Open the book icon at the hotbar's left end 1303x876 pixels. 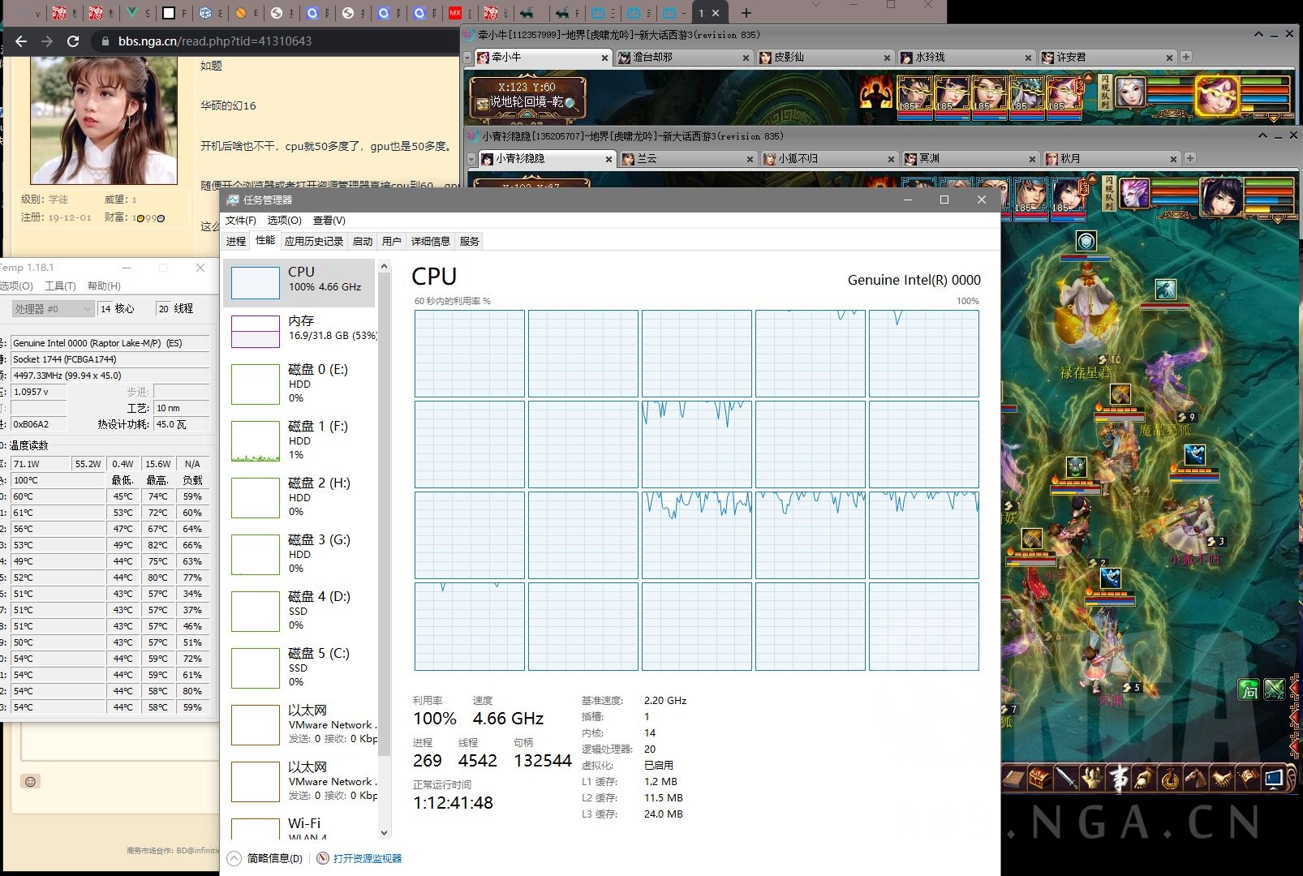click(x=1013, y=779)
